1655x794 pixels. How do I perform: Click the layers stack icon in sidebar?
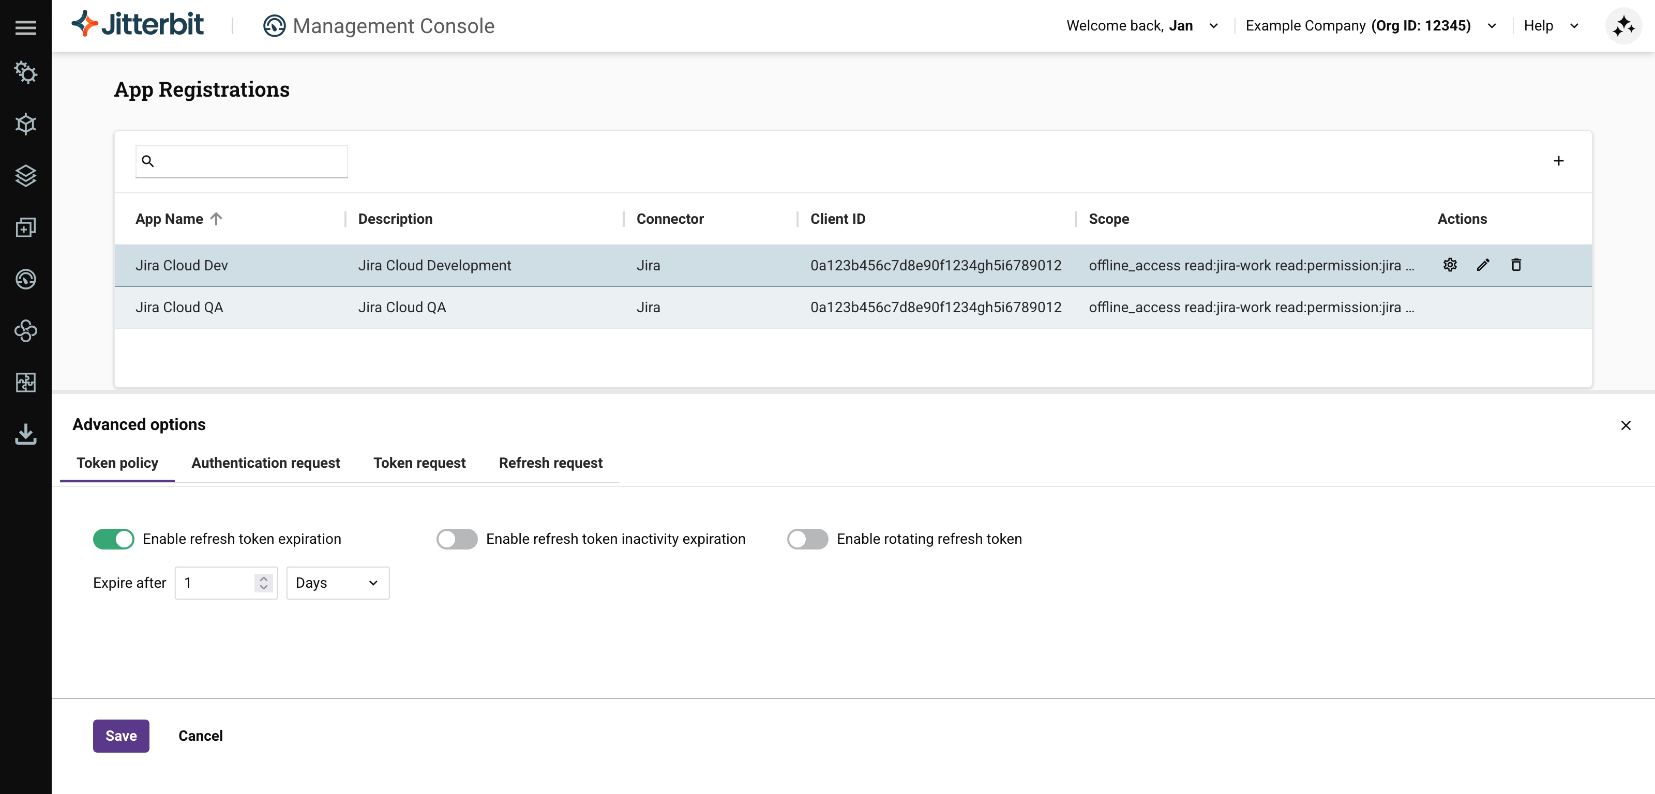[x=26, y=176]
